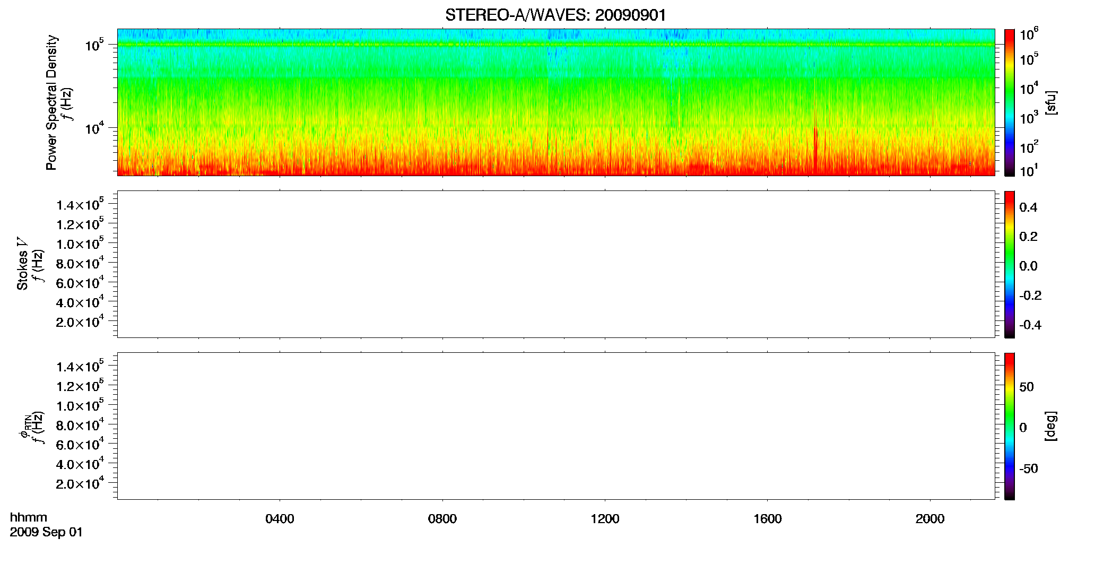The image size is (1112, 573).
Task: Click the Power Spectral Density axis label
Action: pyautogui.click(x=51, y=102)
